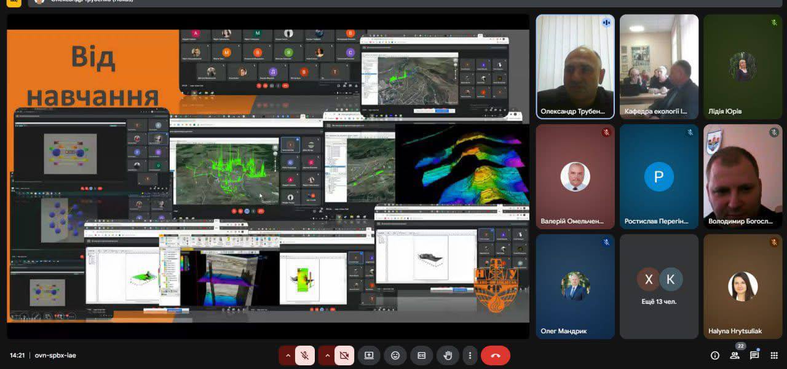The height and width of the screenshot is (369, 787).
Task: Expand video settings arrow beside camera
Action: [x=327, y=355]
